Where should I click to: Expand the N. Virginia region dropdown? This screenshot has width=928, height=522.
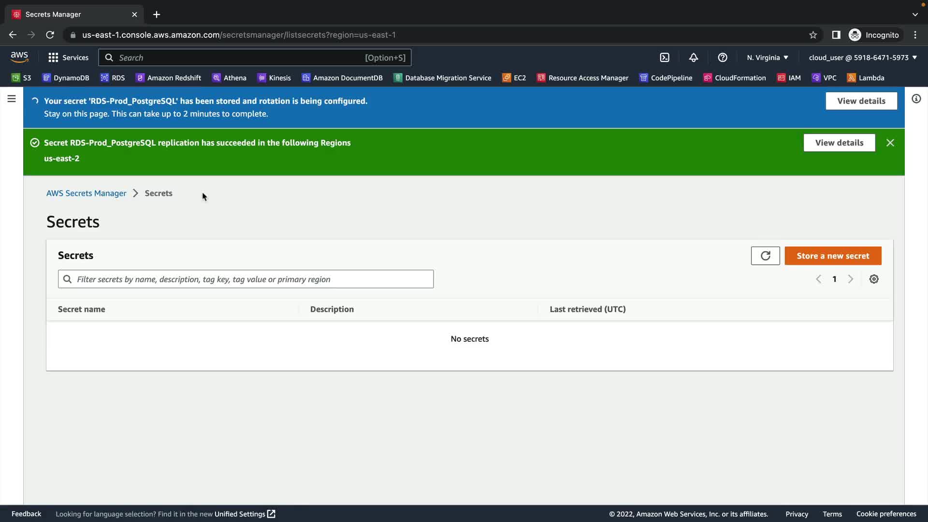pos(768,58)
